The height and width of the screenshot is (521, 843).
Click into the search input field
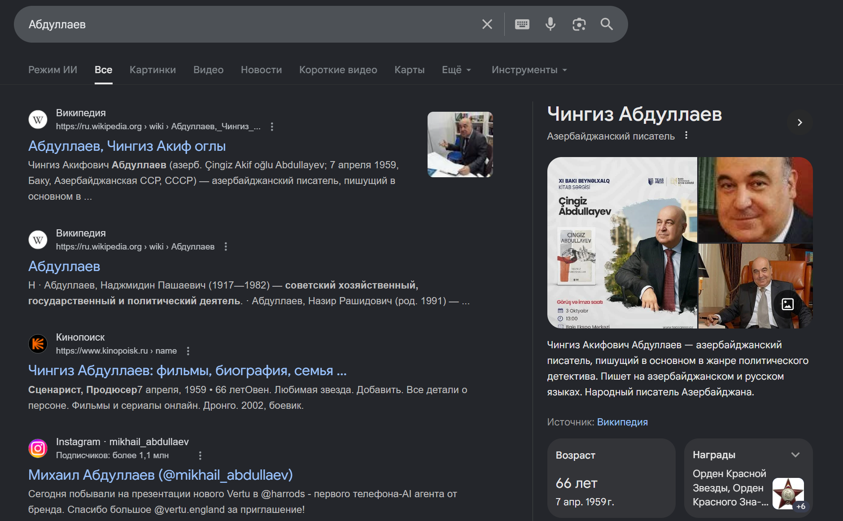click(247, 24)
